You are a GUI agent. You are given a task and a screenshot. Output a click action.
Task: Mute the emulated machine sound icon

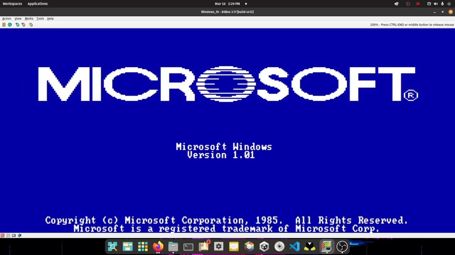[x=20, y=235]
